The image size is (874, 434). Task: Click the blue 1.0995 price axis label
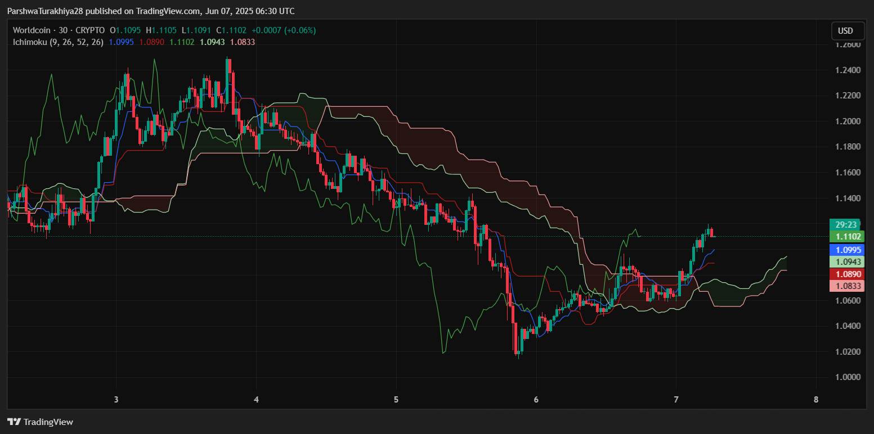tap(846, 250)
